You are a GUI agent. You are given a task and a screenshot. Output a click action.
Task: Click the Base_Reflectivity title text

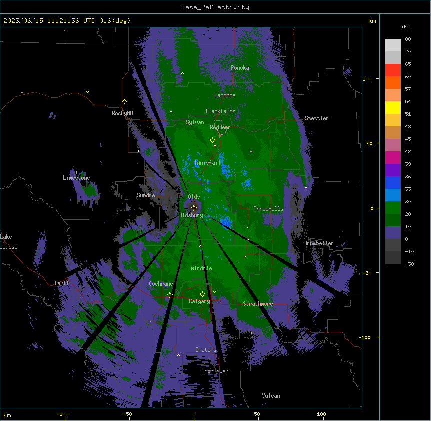point(215,7)
